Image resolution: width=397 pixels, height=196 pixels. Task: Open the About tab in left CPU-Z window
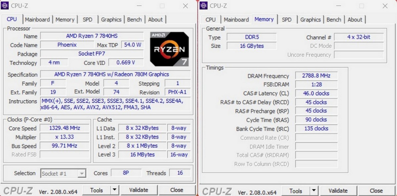pos(155,19)
